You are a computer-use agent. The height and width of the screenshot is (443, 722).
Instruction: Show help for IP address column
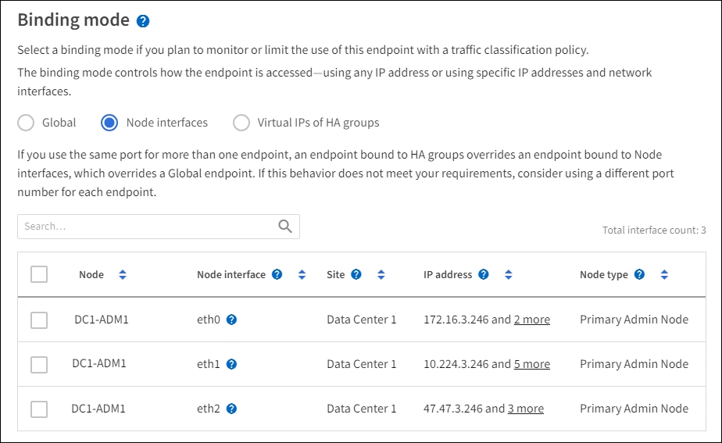click(484, 275)
